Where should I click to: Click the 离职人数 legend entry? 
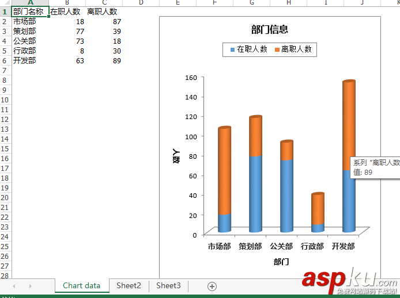point(293,49)
